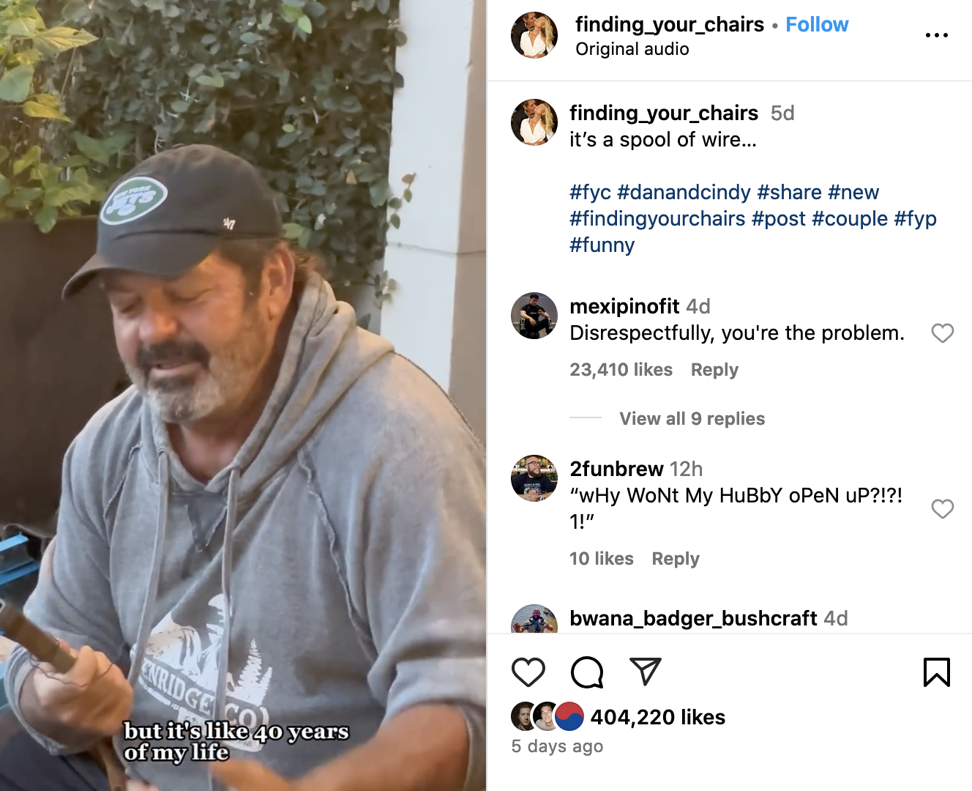Screen dimensions: 972x791
Task: Open the #findingyourchairs hashtag
Action: coord(657,218)
